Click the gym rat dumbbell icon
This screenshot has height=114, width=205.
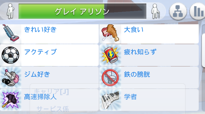click(x=11, y=78)
